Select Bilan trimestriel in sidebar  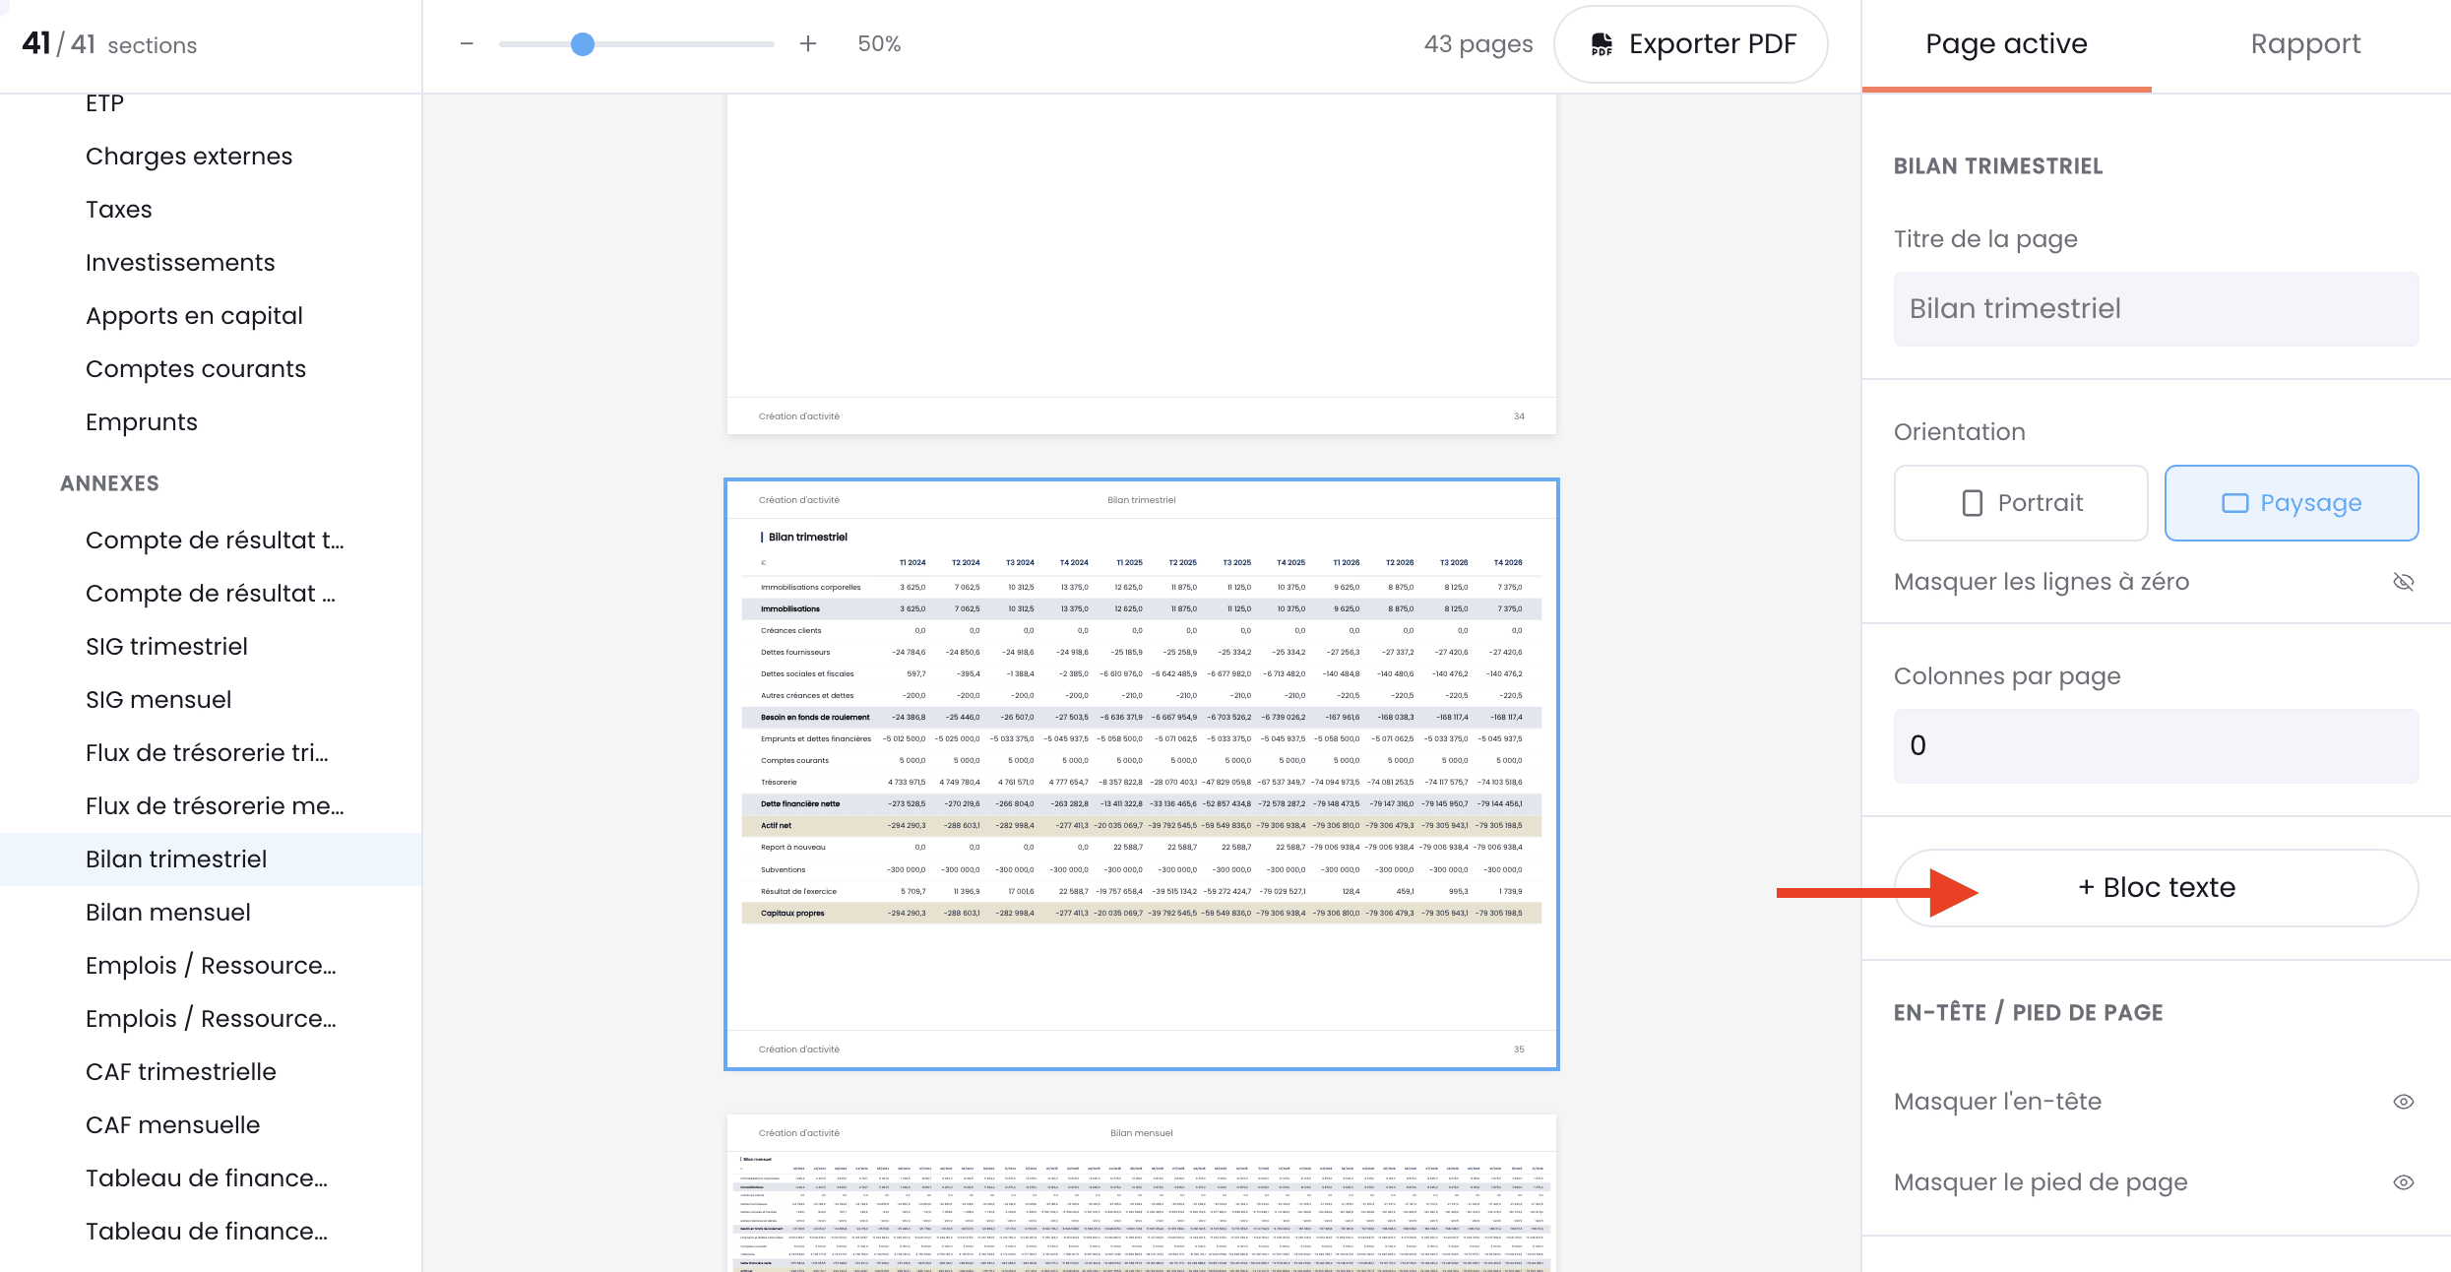211,859
